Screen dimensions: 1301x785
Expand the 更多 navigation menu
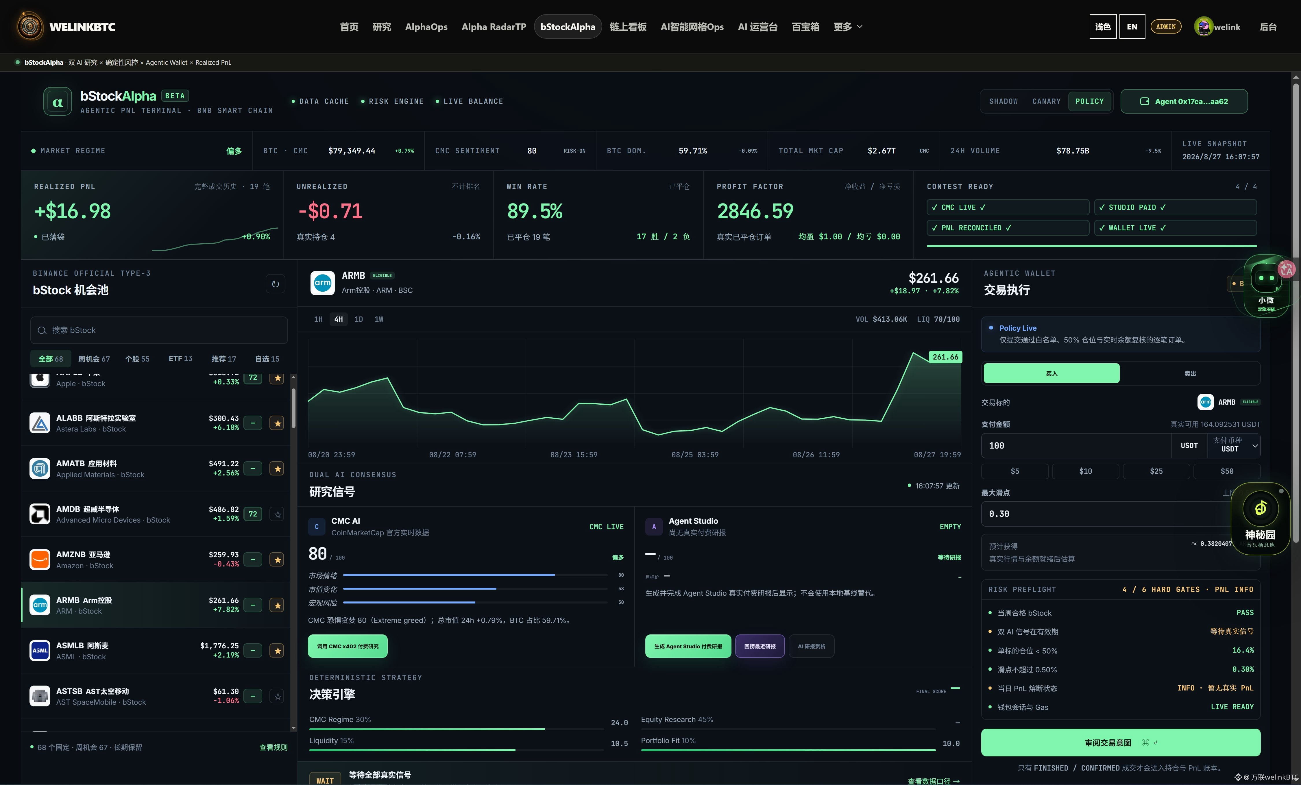click(x=847, y=26)
